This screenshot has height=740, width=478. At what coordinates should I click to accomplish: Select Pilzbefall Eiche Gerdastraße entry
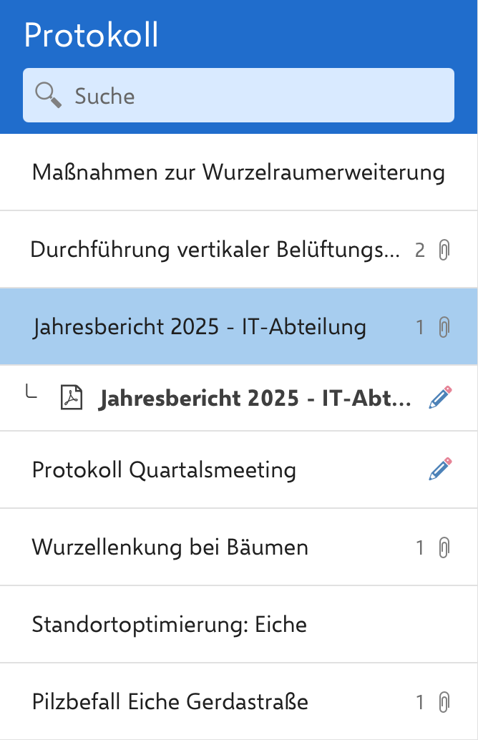point(170,702)
